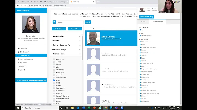
Task: Open the filter funnel icon button
Action: point(54,22)
